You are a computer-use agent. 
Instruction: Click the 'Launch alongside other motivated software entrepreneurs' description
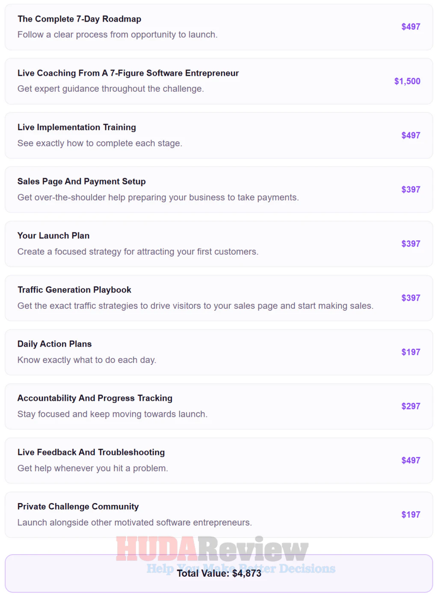pos(135,522)
